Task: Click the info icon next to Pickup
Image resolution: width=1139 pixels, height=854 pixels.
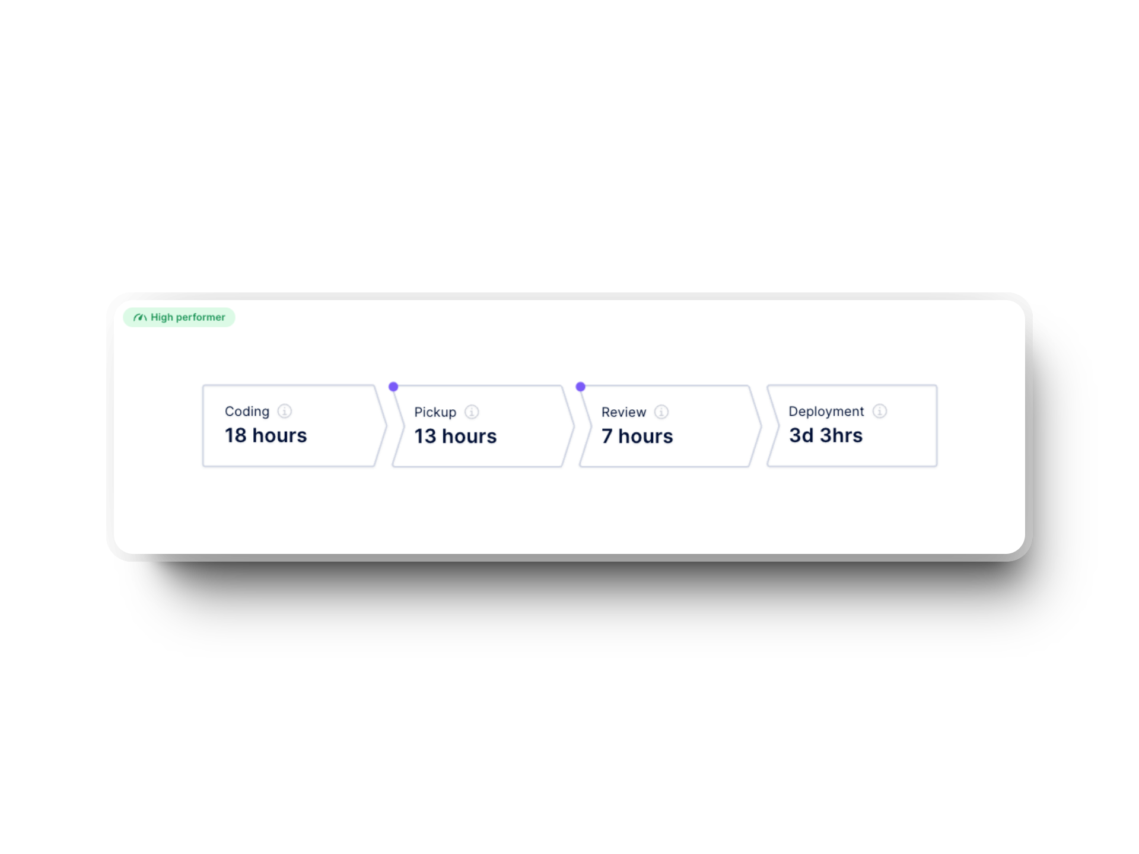Action: (472, 412)
